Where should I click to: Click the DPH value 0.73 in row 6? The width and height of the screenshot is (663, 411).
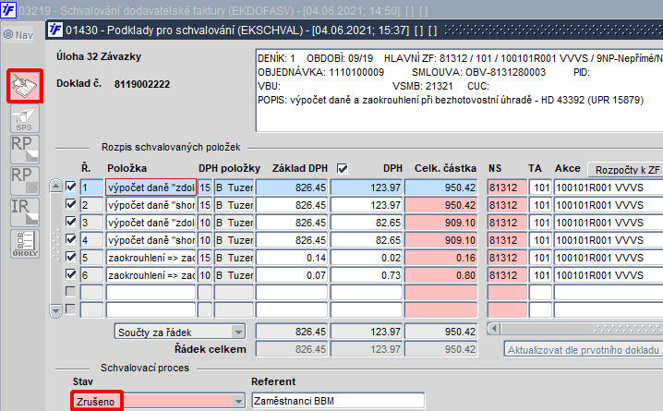tap(367, 275)
